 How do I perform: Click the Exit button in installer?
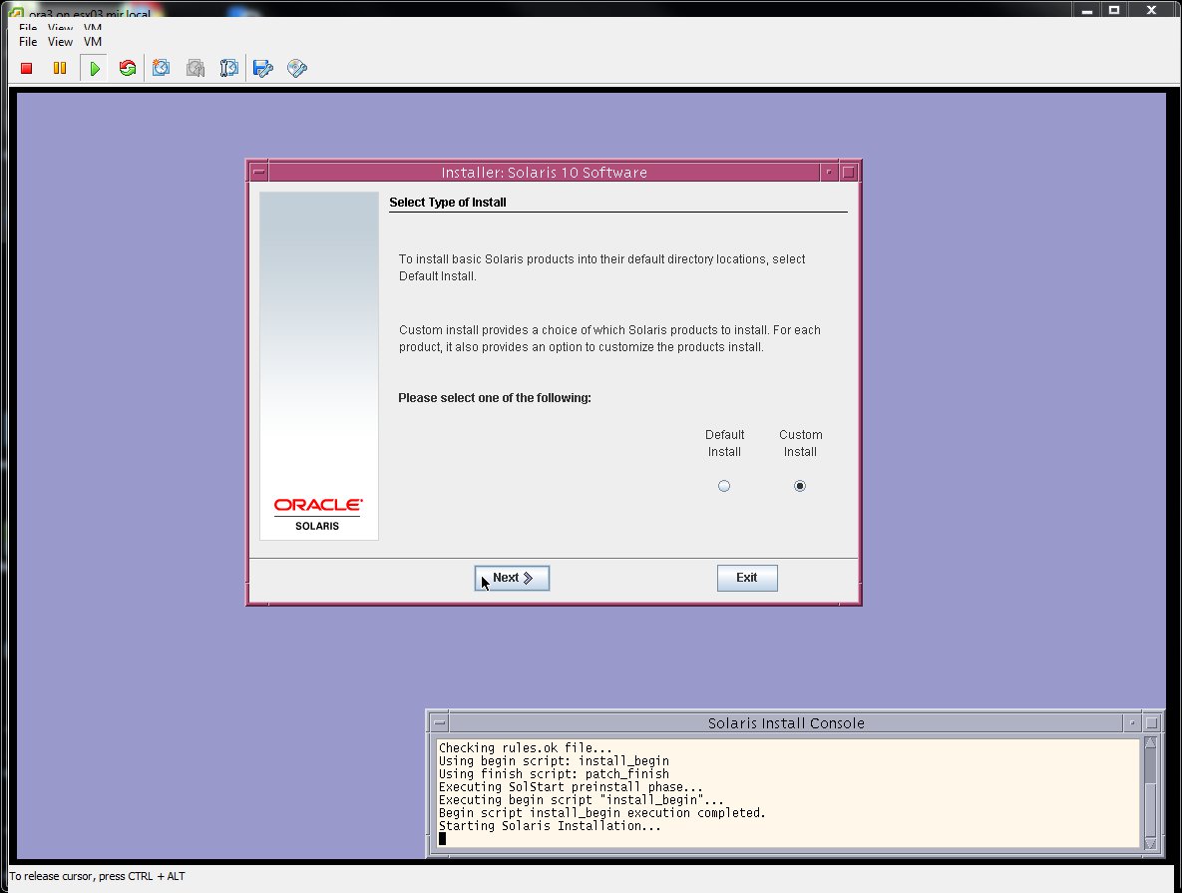pos(747,578)
